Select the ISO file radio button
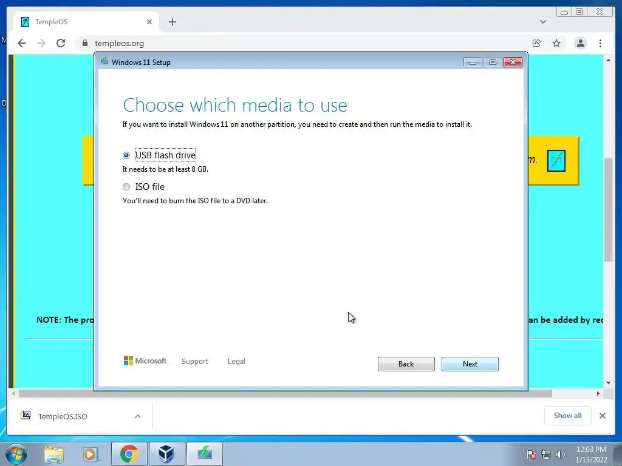 click(x=126, y=187)
